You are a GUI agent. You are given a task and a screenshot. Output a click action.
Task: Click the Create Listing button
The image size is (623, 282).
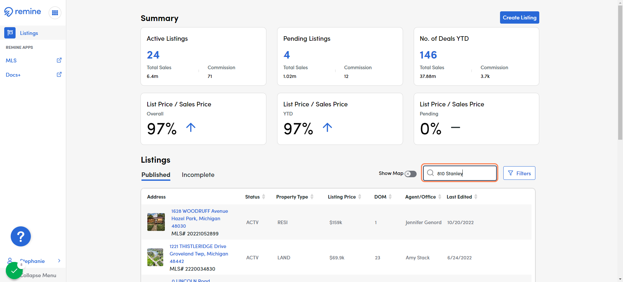(x=519, y=17)
